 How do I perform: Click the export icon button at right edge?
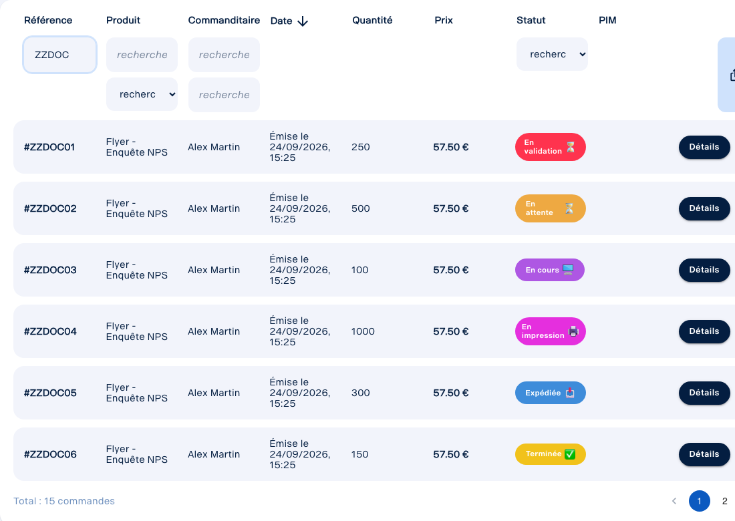coord(728,75)
